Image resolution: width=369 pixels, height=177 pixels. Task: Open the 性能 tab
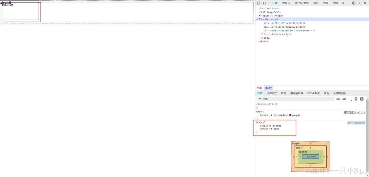(x=326, y=3)
